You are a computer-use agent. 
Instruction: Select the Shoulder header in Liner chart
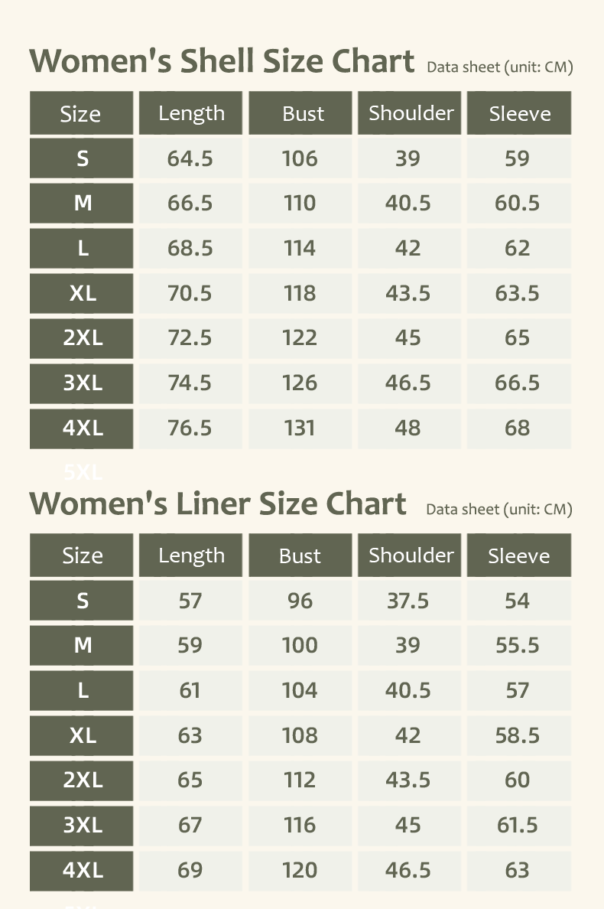(x=409, y=555)
